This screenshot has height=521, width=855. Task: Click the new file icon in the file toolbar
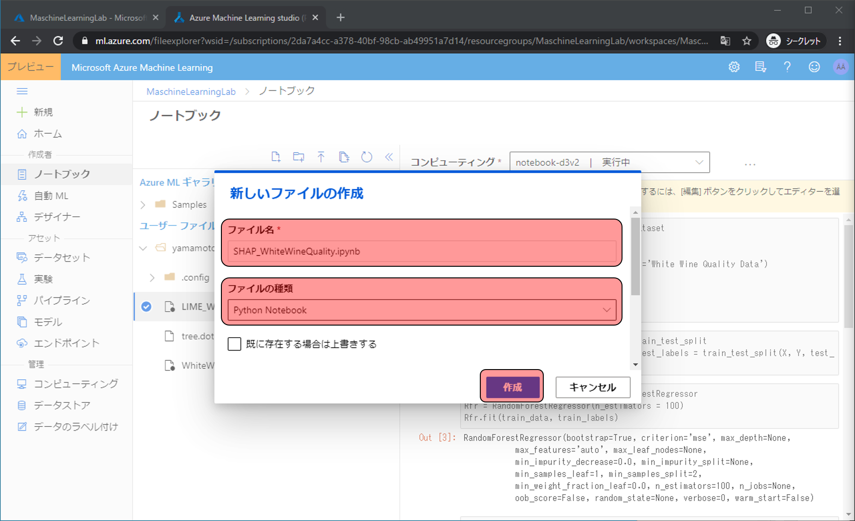pos(276,157)
